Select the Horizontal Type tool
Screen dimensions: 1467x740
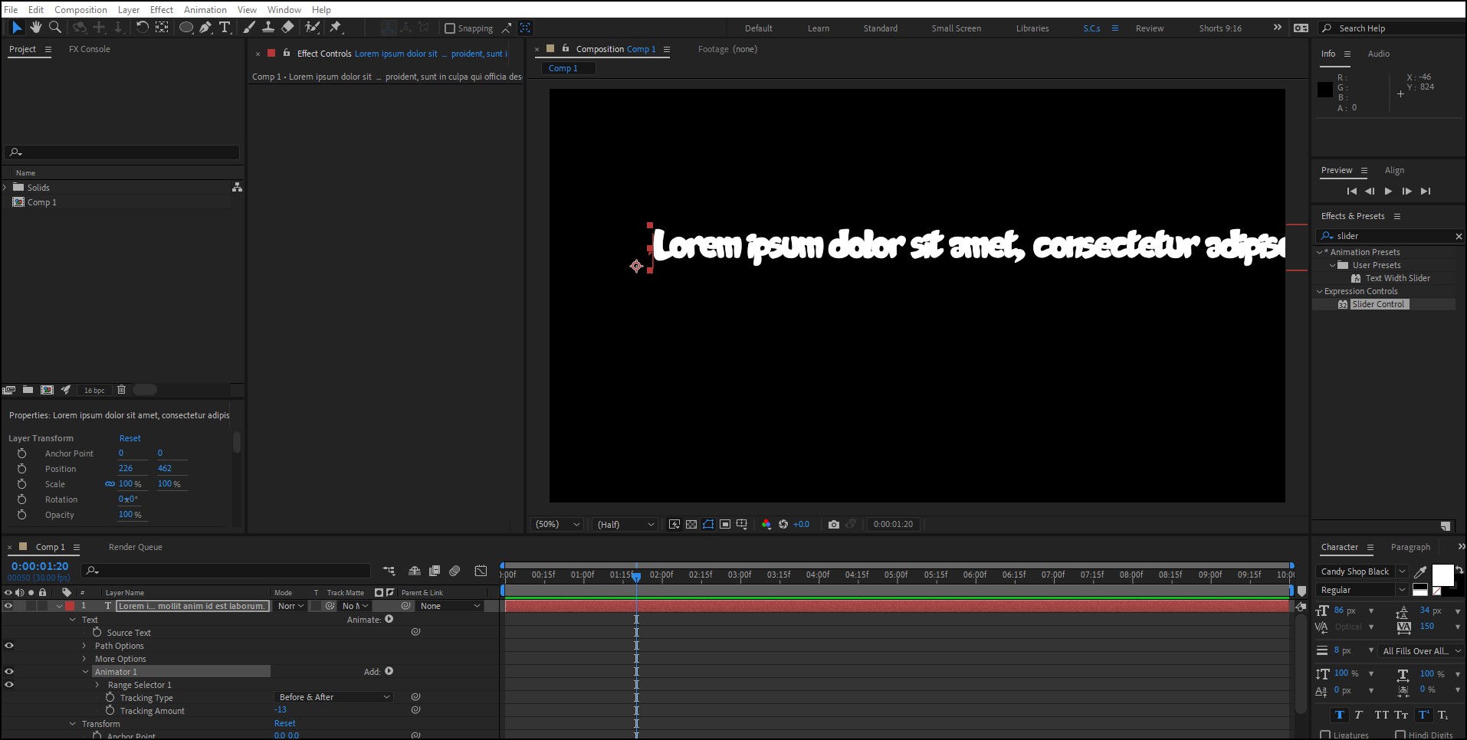[x=225, y=28]
